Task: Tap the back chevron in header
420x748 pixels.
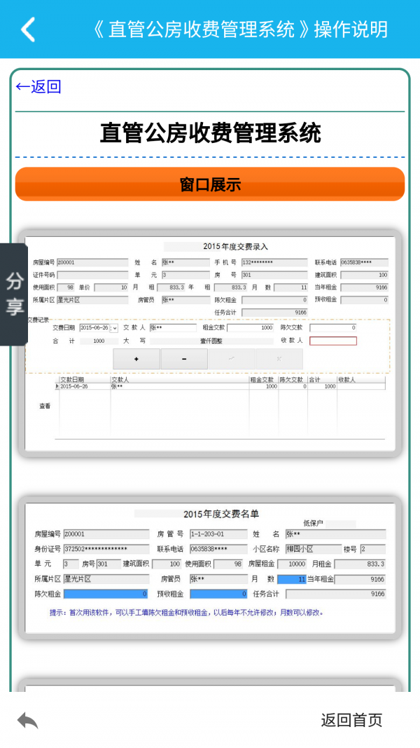Action: pyautogui.click(x=27, y=29)
